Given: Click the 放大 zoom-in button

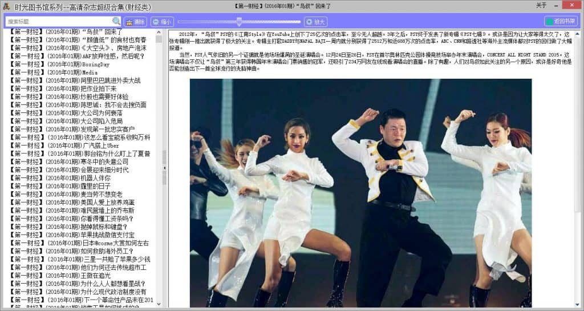Looking at the screenshot, I should (x=315, y=22).
